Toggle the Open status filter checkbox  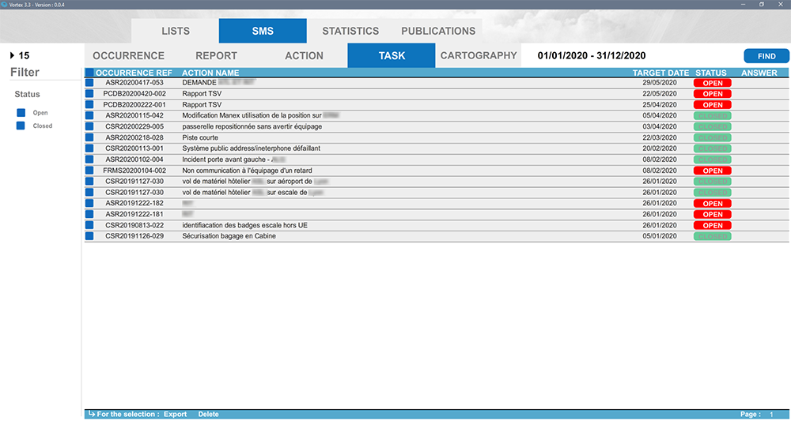(21, 113)
